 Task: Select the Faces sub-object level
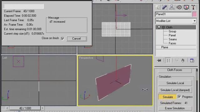tap(172, 43)
